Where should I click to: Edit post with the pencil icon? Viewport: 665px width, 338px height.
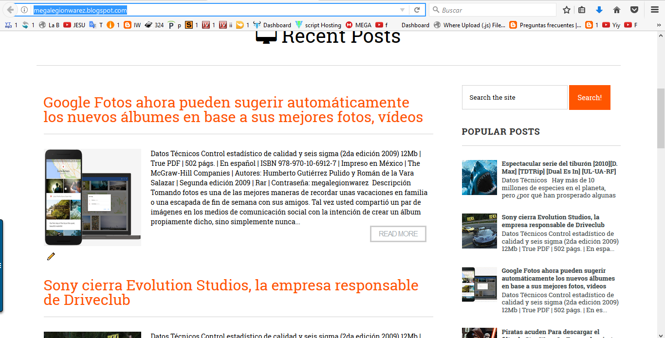51,256
